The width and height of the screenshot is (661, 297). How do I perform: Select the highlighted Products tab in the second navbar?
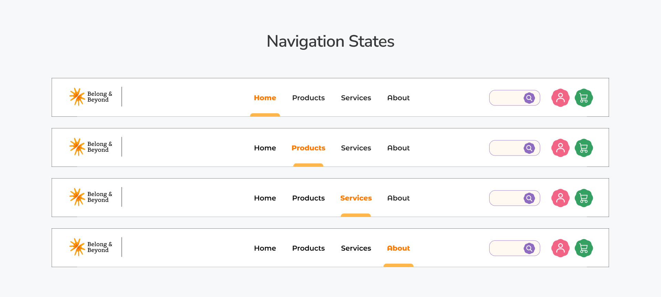coord(308,148)
